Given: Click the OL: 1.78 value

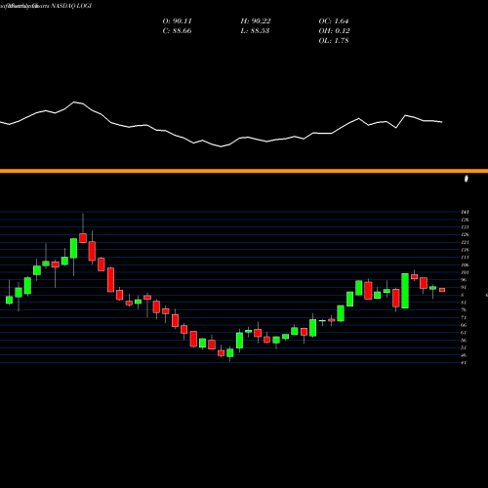Looking at the screenshot, I should [334, 41].
